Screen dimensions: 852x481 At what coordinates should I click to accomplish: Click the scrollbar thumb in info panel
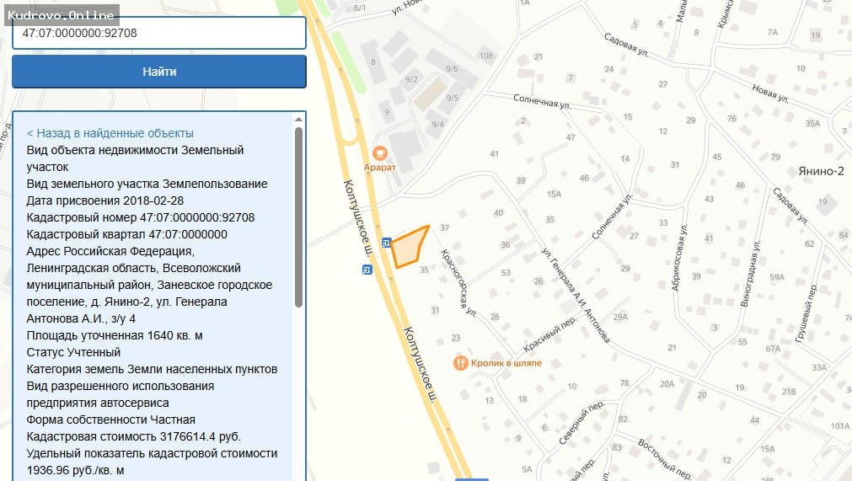coord(298,217)
